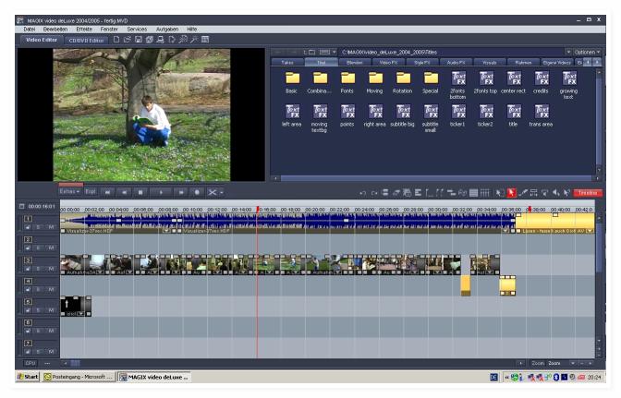621x398 pixels.
Task: Mute track 1 with its M button
Action: point(52,227)
